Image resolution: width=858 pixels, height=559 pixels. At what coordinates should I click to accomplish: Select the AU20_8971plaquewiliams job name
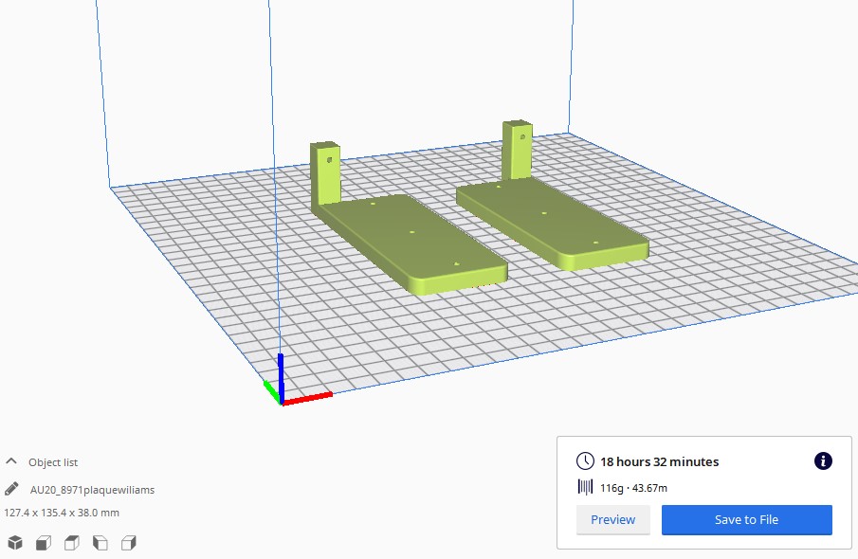pos(92,490)
